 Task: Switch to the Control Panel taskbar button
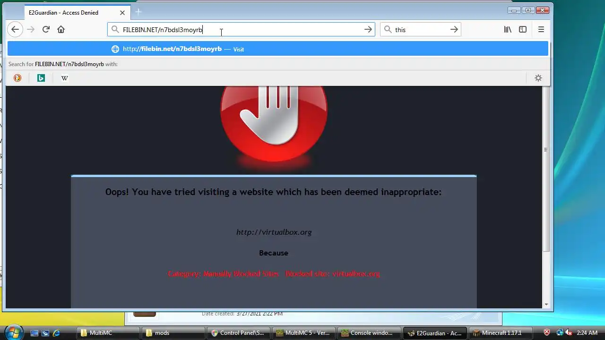coord(239,333)
